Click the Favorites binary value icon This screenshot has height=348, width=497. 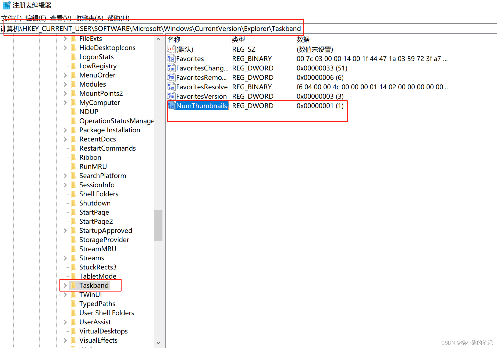pyautogui.click(x=171, y=59)
